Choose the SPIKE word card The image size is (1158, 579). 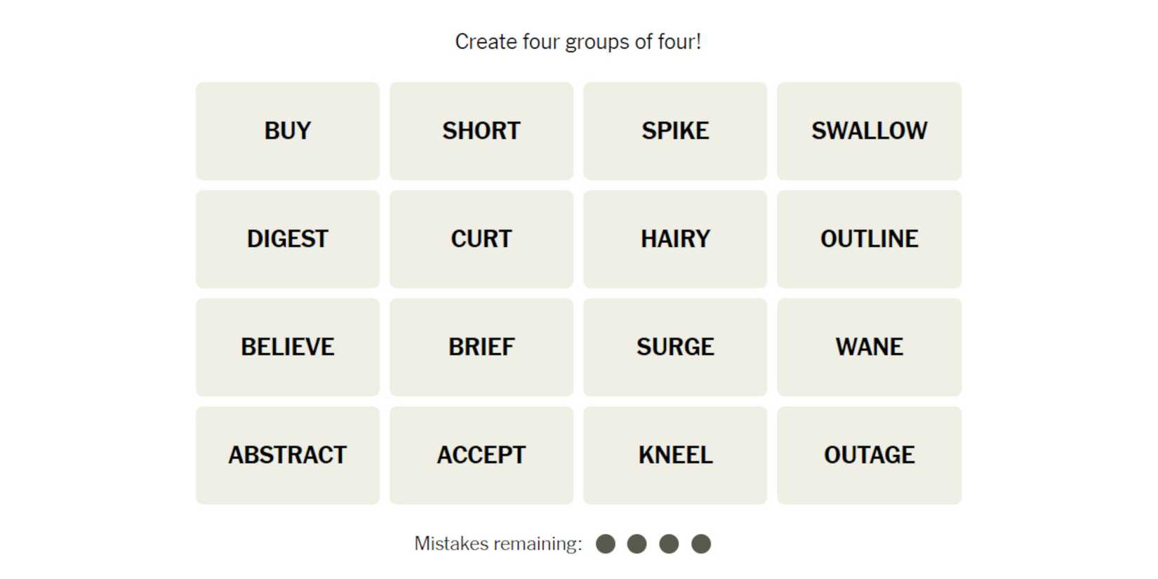coord(675,131)
